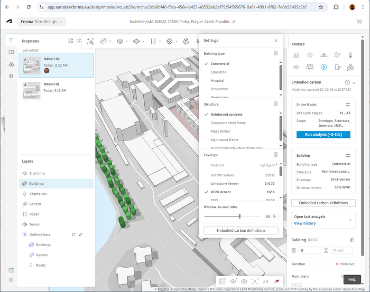Switch proposals to grid view icon
The height and width of the screenshot is (292, 370).
(x=70, y=41)
